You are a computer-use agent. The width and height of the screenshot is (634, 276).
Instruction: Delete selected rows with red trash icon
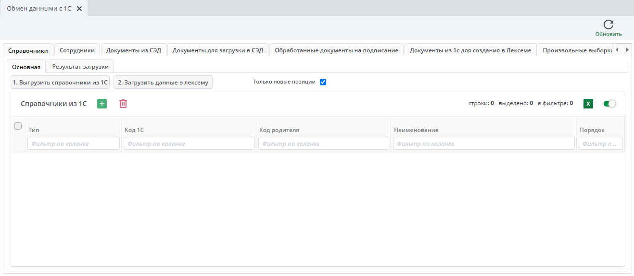click(123, 104)
